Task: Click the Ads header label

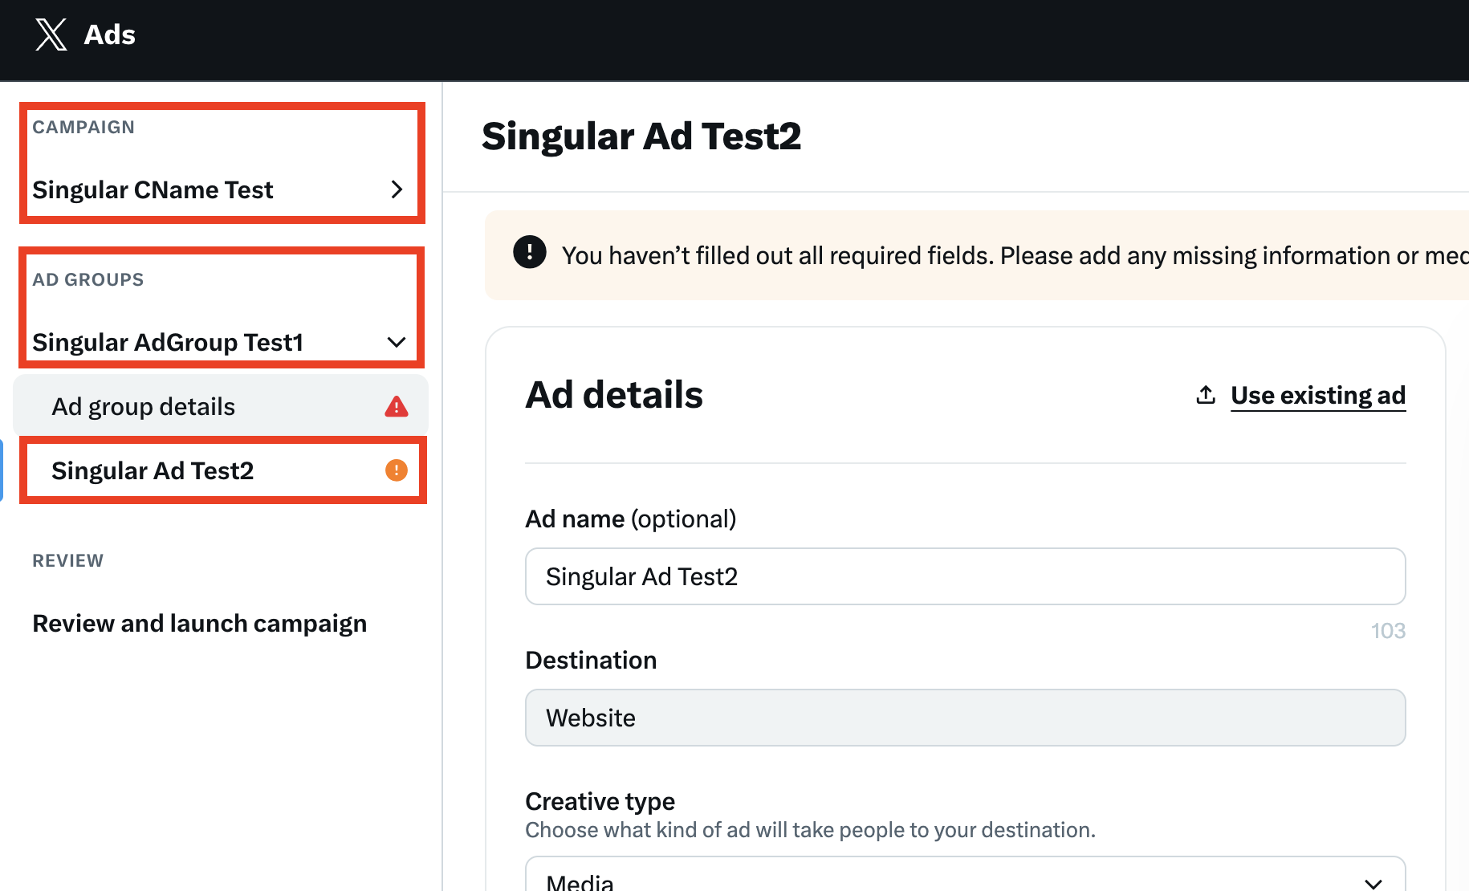Action: coord(110,35)
